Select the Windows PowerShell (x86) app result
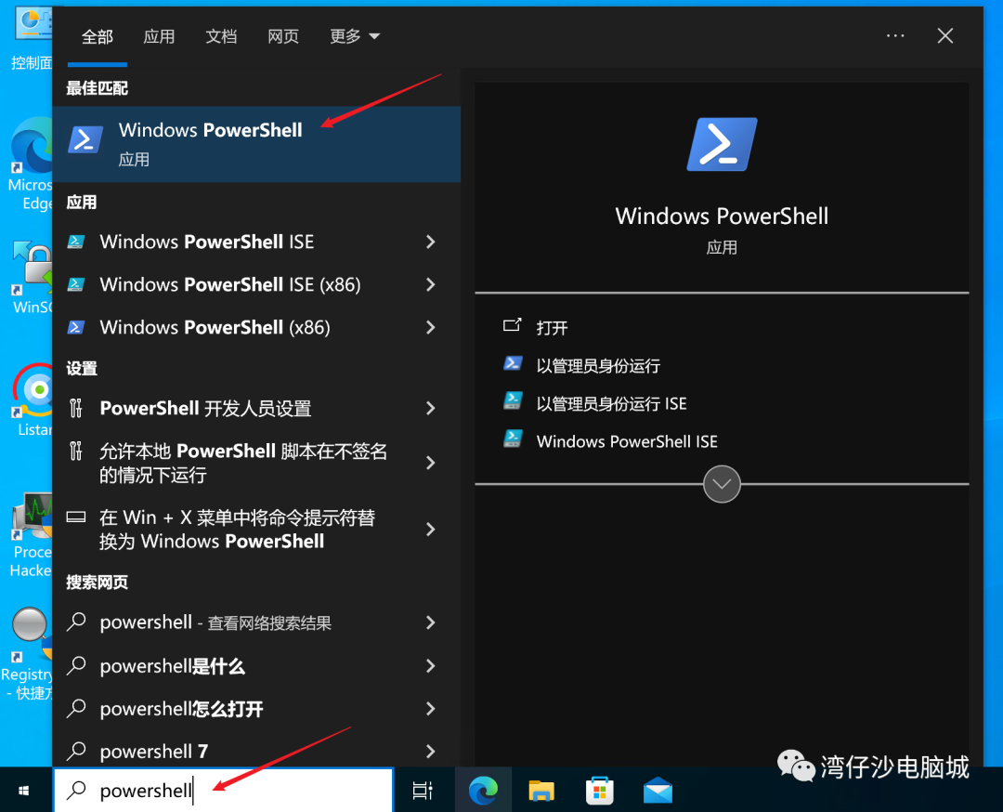This screenshot has width=1003, height=812. [256, 328]
